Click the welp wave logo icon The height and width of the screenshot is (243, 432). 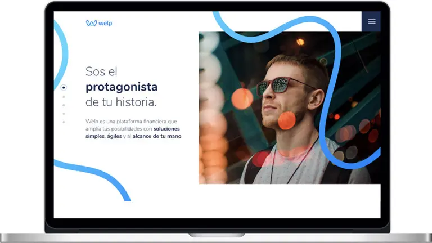(91, 23)
